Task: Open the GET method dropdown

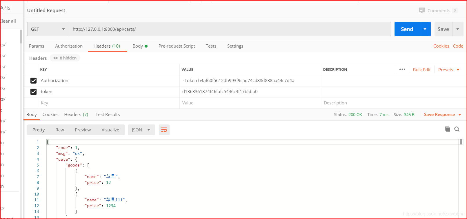Action: pyautogui.click(x=48, y=29)
